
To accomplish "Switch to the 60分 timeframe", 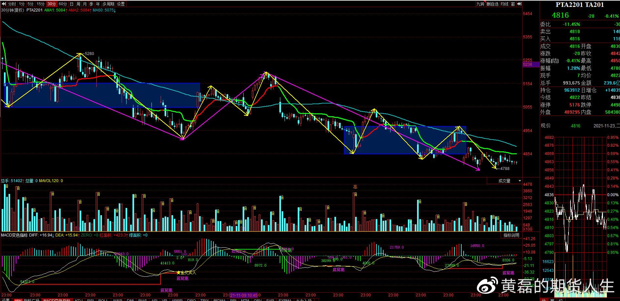I will tap(63, 4).
